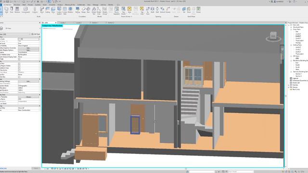Click Edit for Graphic Display Options
This screenshot has height=173, width=308.
coord(28,50)
